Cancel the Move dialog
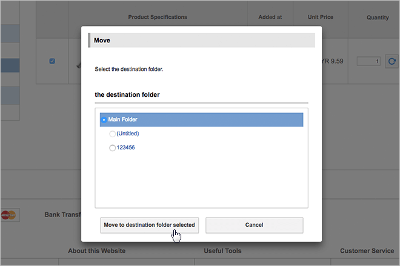This screenshot has height=266, width=400. click(x=254, y=225)
